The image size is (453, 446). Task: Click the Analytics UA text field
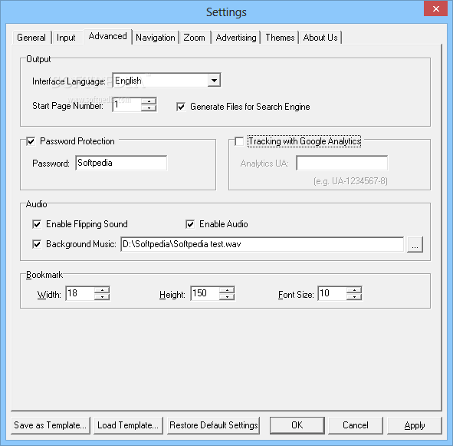(342, 163)
